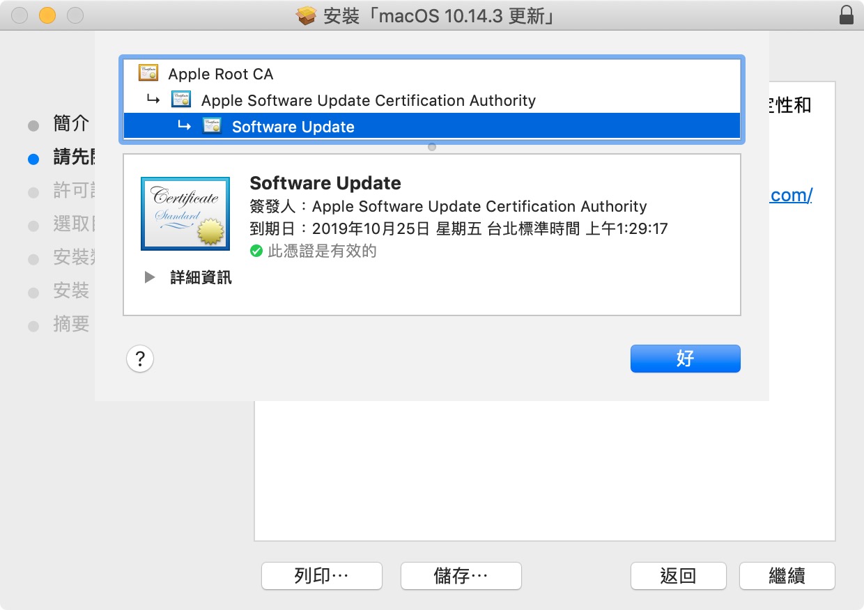Open the partially visible .com/ link

tap(791, 195)
